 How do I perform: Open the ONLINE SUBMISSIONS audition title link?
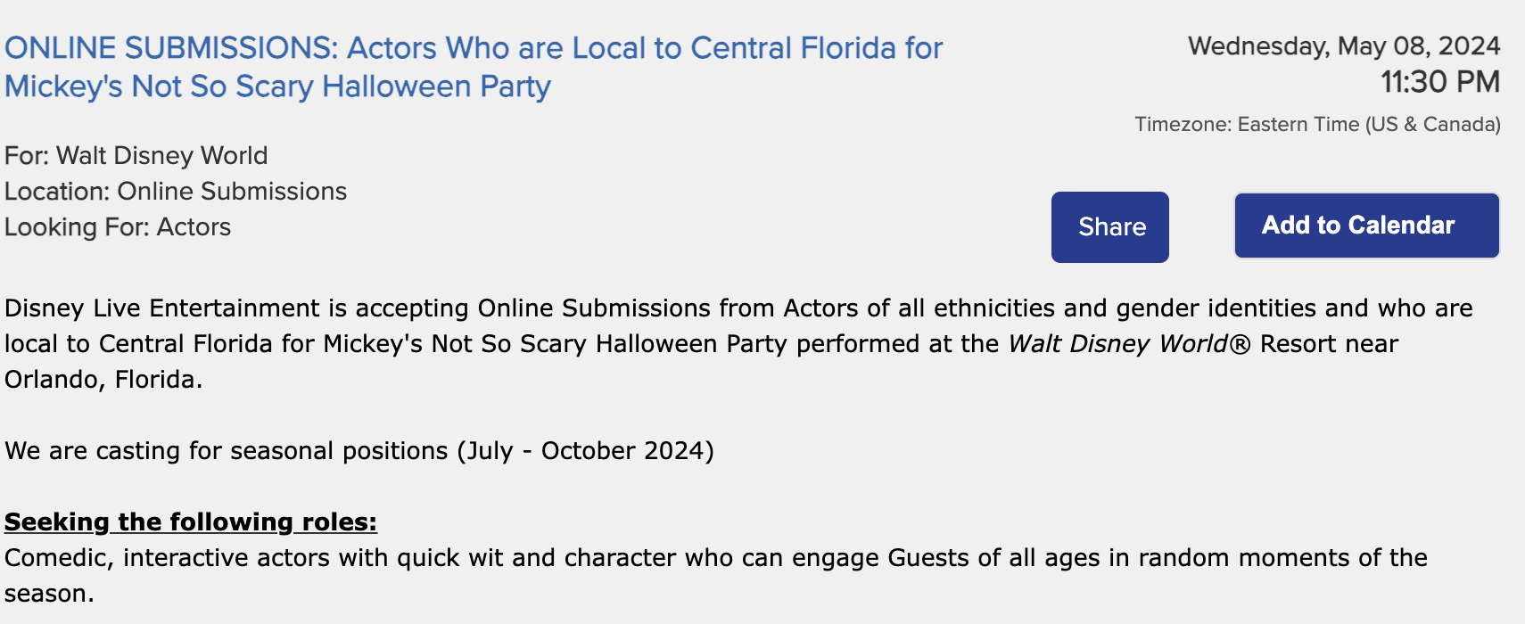click(x=473, y=48)
